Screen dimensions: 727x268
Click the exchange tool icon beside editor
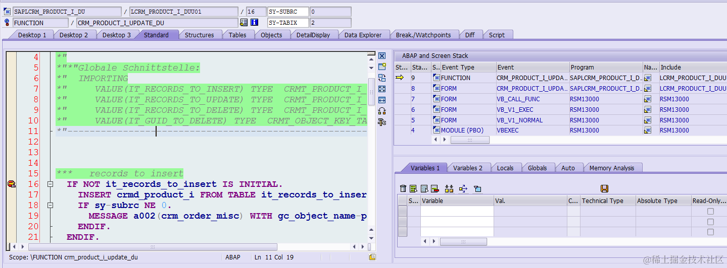pos(382,78)
